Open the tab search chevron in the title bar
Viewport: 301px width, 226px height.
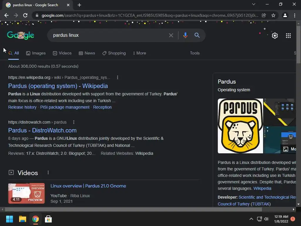254,4
